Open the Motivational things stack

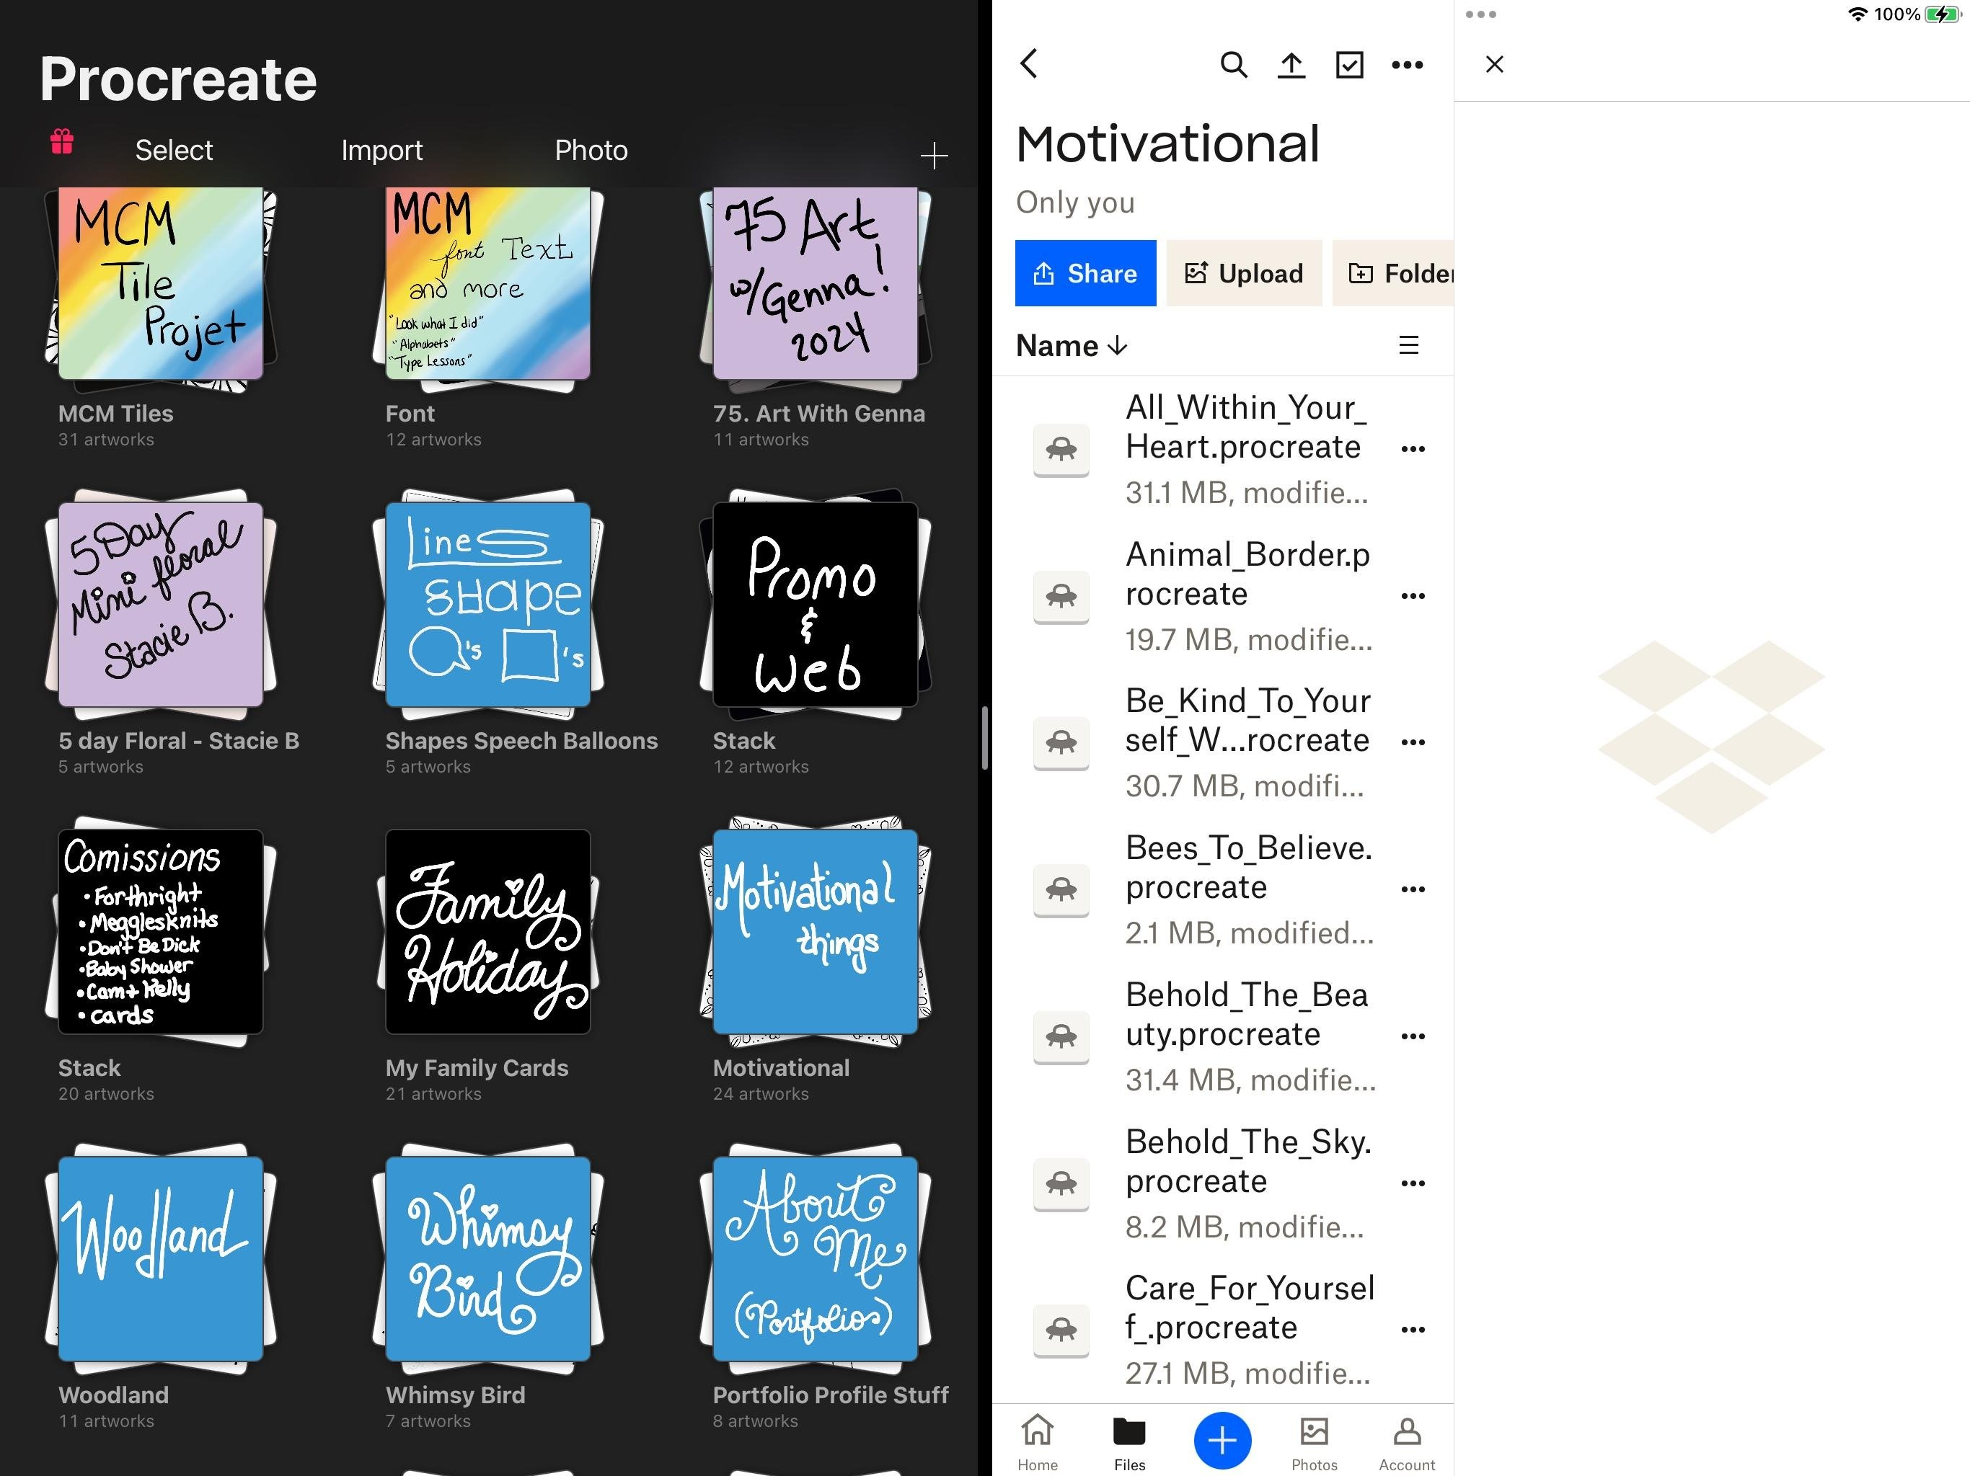tap(815, 931)
